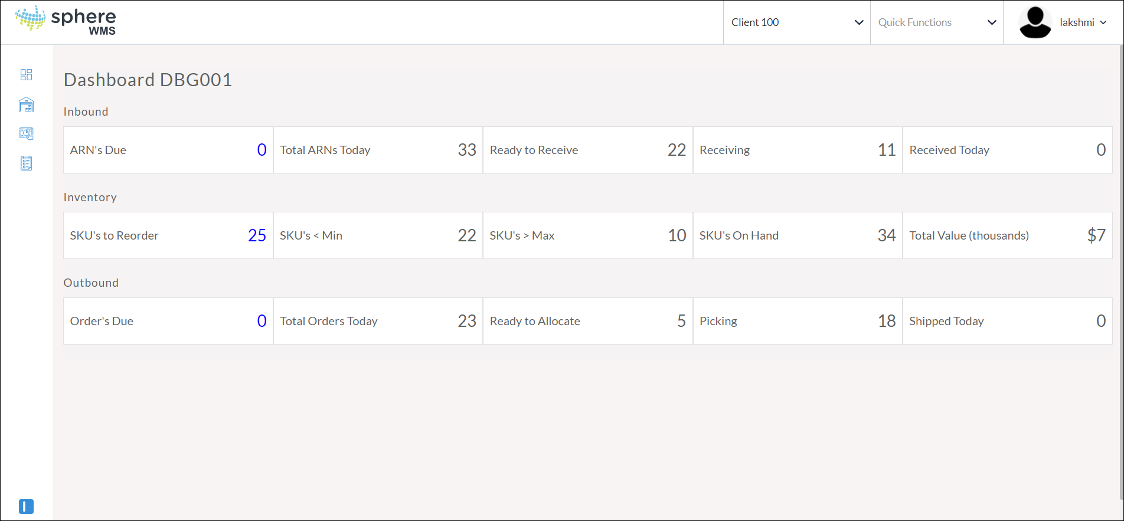Open the pie chart analytics sidebar icon
The image size is (1124, 521).
tap(26, 133)
